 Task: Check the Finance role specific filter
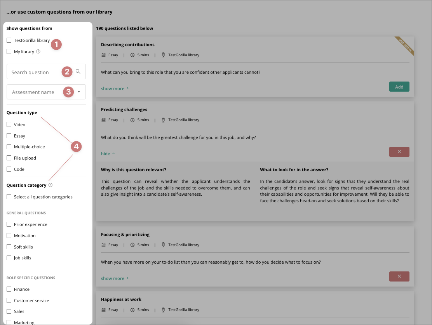pos(9,289)
